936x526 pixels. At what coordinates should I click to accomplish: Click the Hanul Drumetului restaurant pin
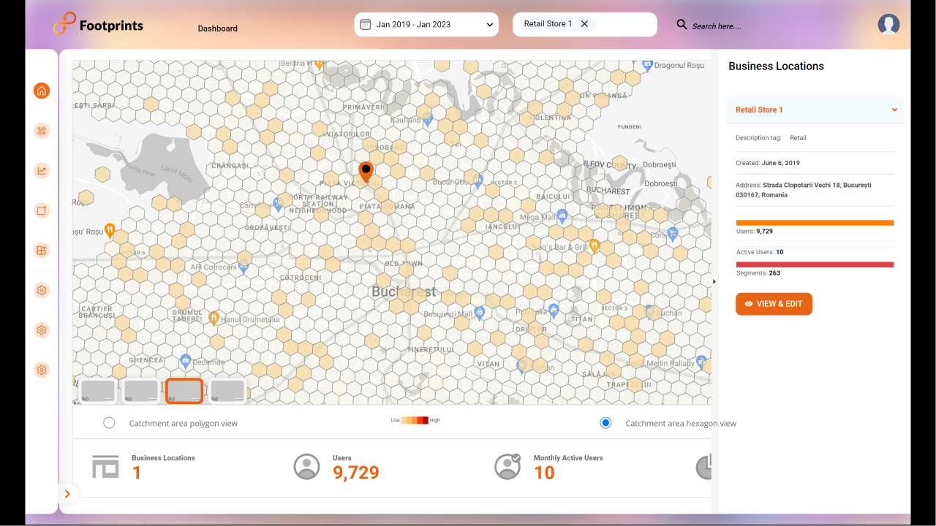[x=214, y=319]
